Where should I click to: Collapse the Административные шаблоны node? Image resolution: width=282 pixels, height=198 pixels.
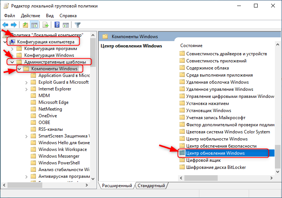point(12,62)
